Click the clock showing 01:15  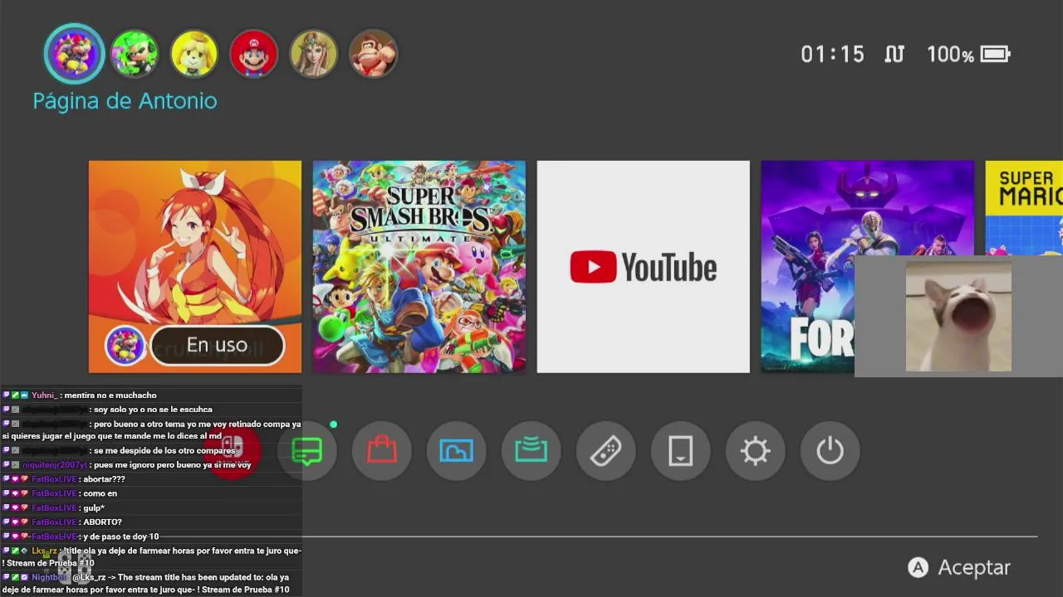tap(832, 55)
